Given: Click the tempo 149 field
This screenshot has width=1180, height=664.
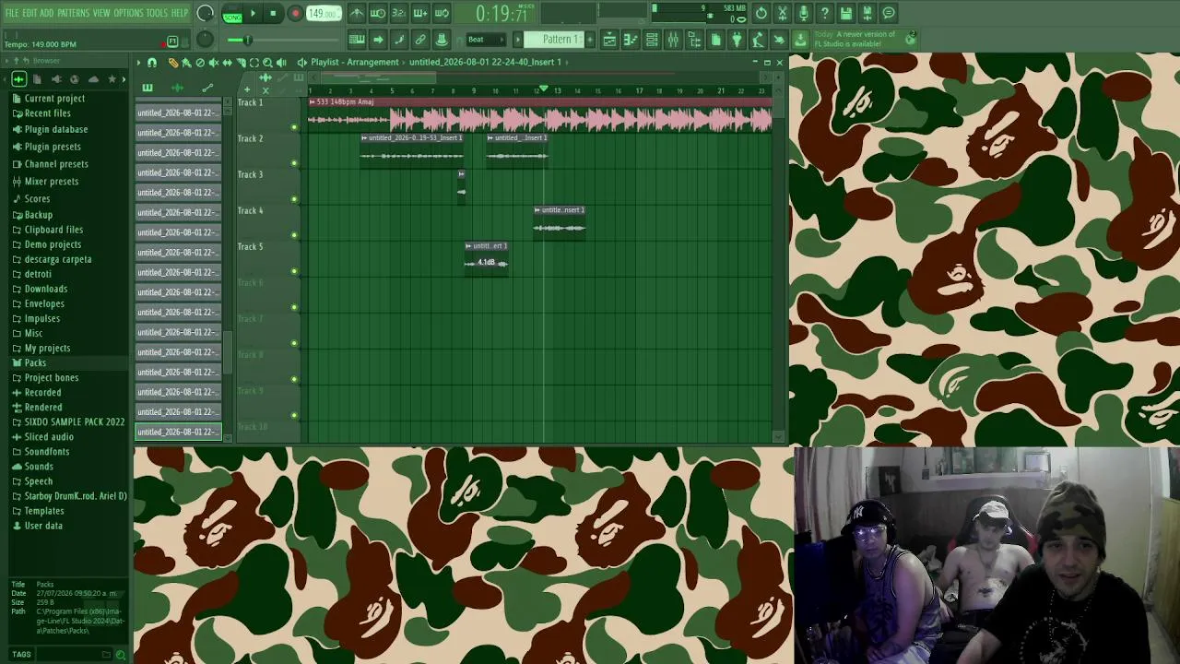Looking at the screenshot, I should pos(323,14).
